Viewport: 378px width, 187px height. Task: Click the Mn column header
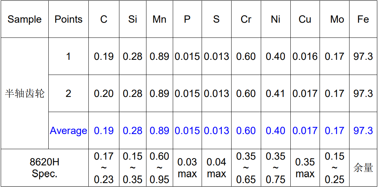pos(159,19)
